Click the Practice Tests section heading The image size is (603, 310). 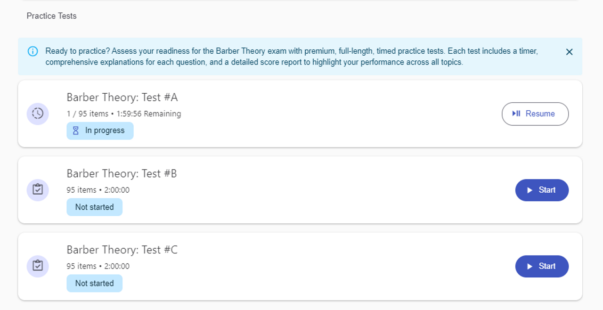pos(51,16)
